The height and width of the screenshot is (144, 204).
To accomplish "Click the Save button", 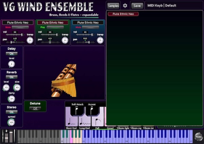I will (137, 6).
